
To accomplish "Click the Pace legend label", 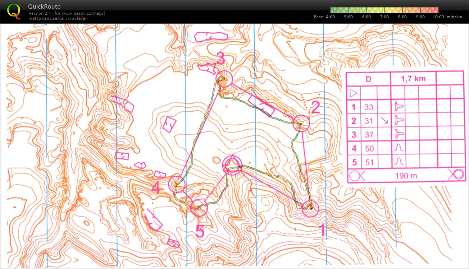I will tap(318, 17).
